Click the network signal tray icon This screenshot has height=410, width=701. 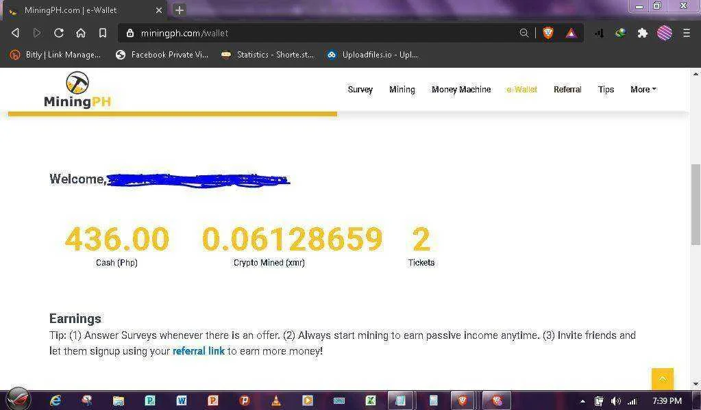(632, 401)
